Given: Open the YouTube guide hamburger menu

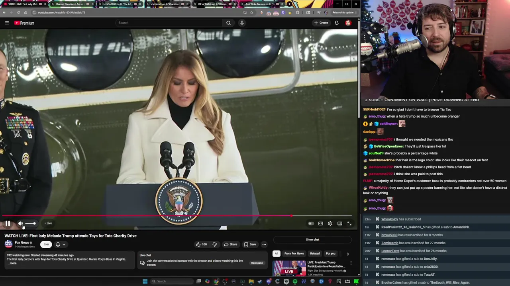Looking at the screenshot, I should pyautogui.click(x=7, y=23).
